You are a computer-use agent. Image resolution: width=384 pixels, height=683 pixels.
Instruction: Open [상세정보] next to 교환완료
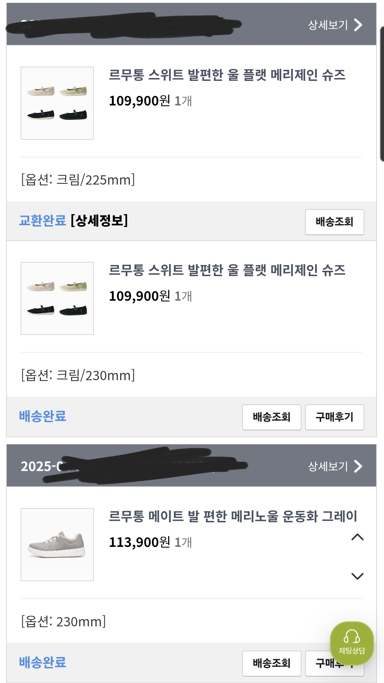pyautogui.click(x=99, y=221)
